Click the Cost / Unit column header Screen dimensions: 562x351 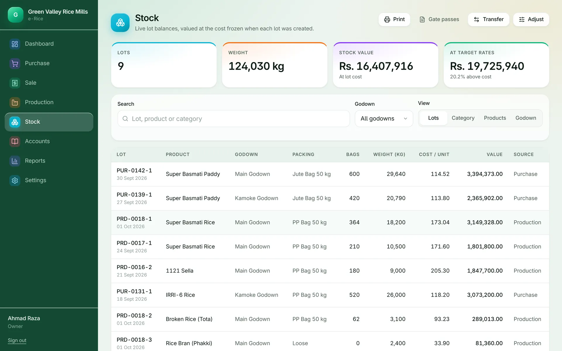(434, 154)
